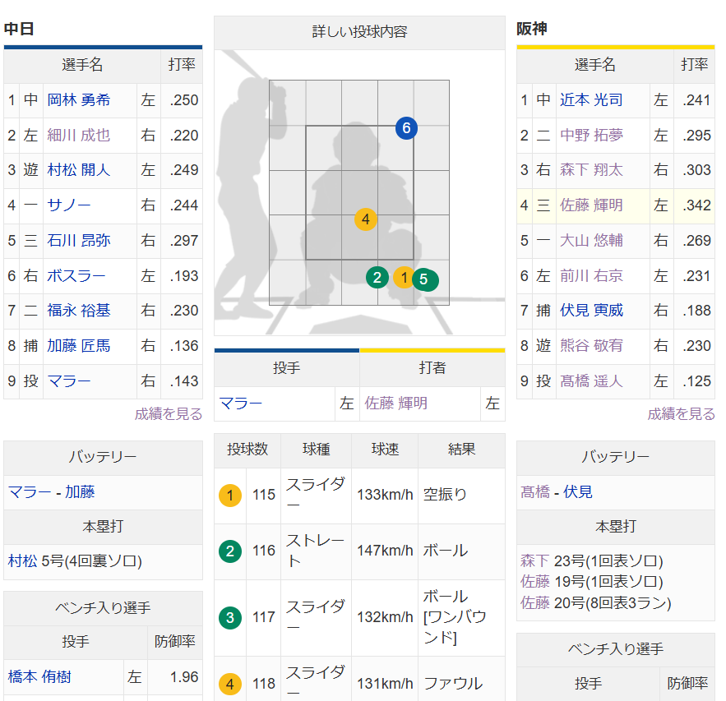Open player page for 森下 翔太
The image size is (726, 701).
point(591,170)
